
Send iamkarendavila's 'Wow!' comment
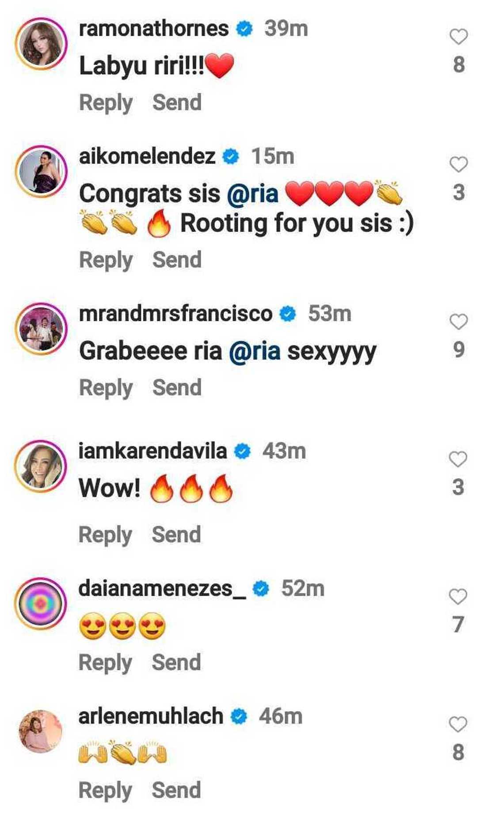coord(176,535)
